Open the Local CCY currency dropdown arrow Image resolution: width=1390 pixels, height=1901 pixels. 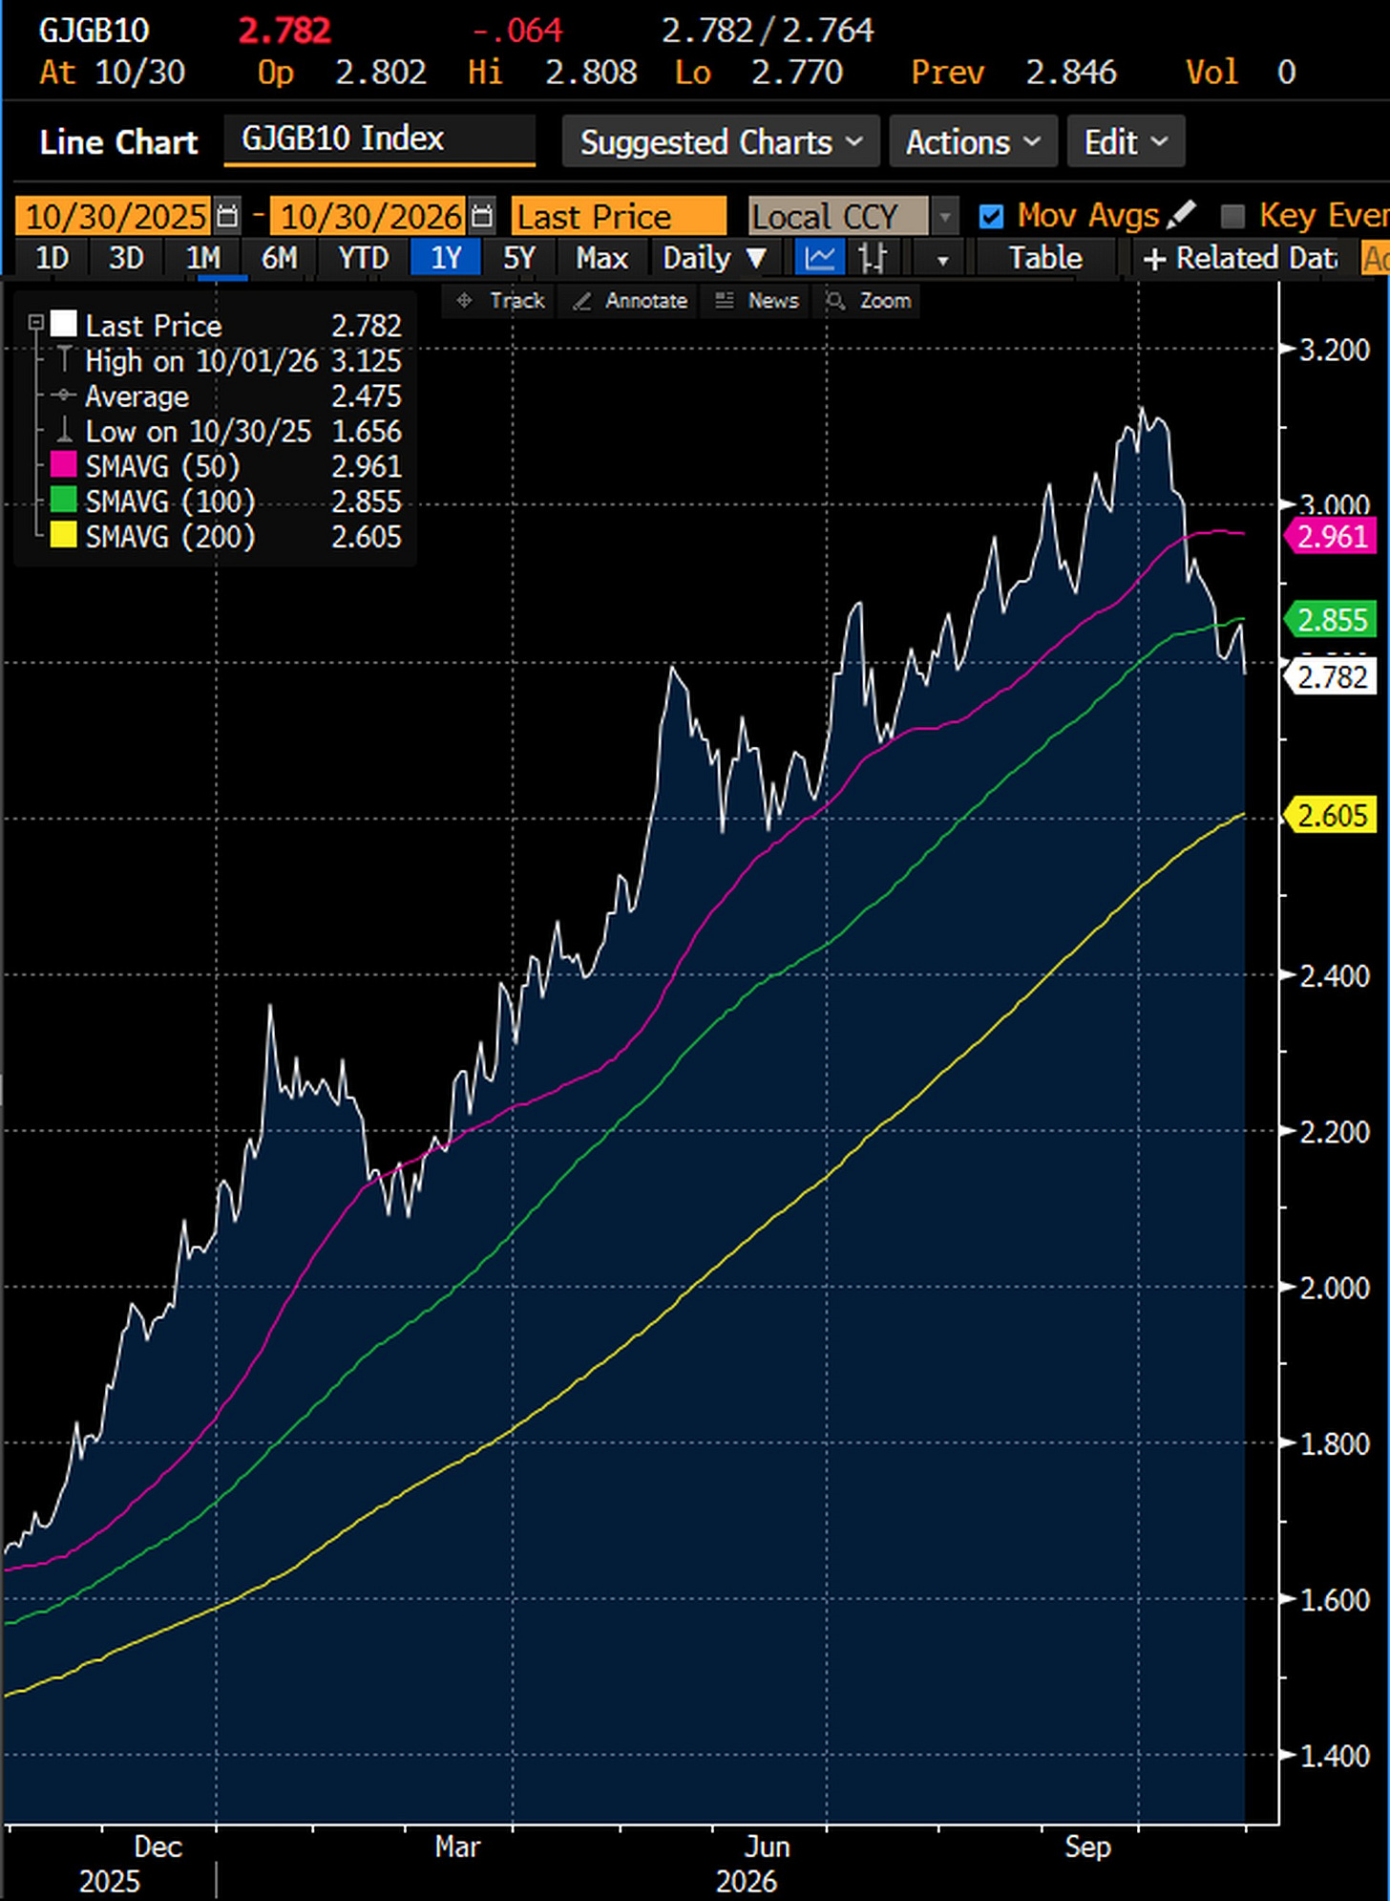(944, 217)
